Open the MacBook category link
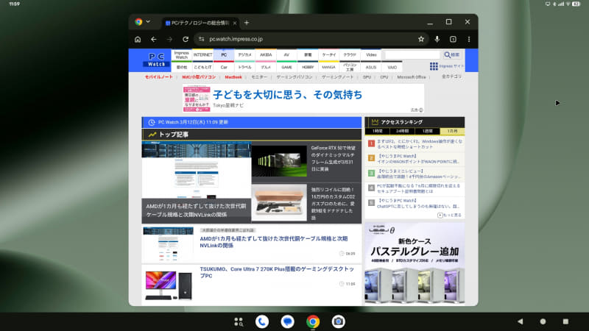This screenshot has width=589, height=331. pyautogui.click(x=233, y=77)
